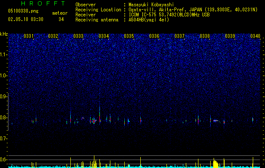Viewport: 265px width, 168px height.
Task: Click the long horizontal echo after 0338
Action: 216,121
